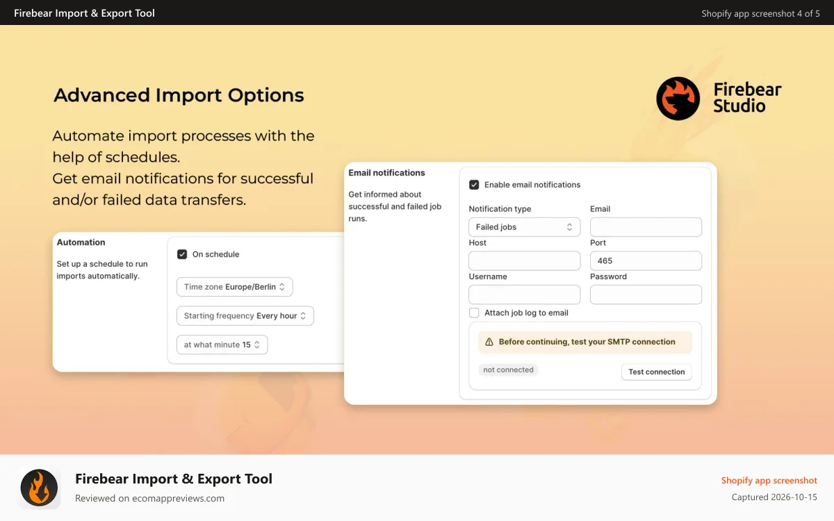
Task: Open the Time zone Europe/Berlin dropdown
Action: [x=235, y=287]
